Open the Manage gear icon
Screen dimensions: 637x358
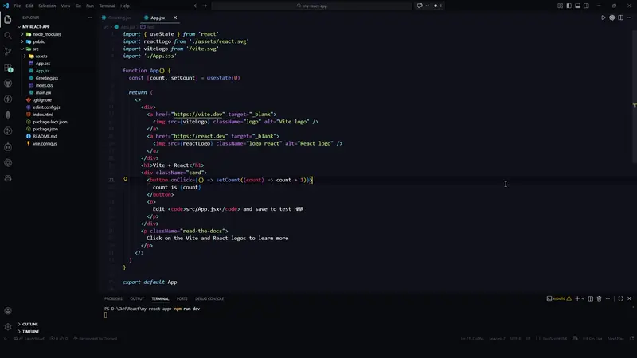coord(8,326)
